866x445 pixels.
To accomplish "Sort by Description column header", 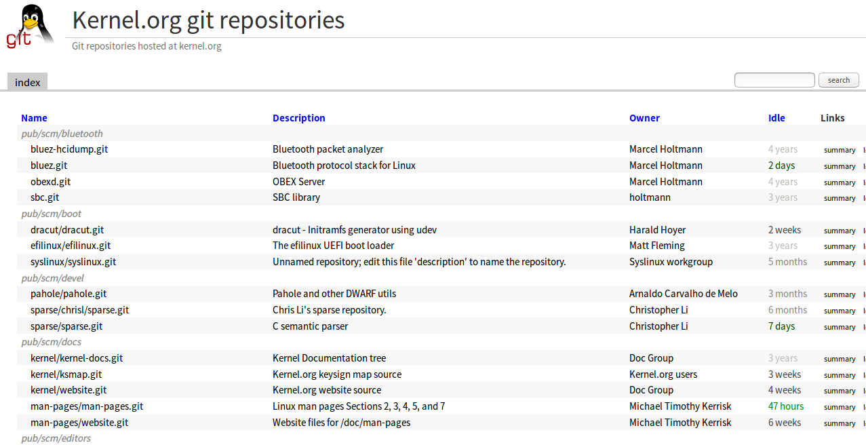I will [x=299, y=118].
